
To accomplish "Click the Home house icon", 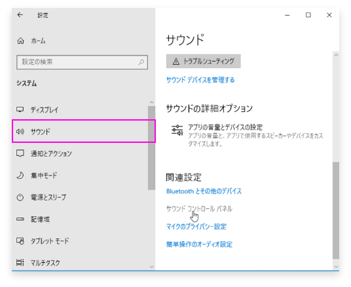I will pos(20,41).
